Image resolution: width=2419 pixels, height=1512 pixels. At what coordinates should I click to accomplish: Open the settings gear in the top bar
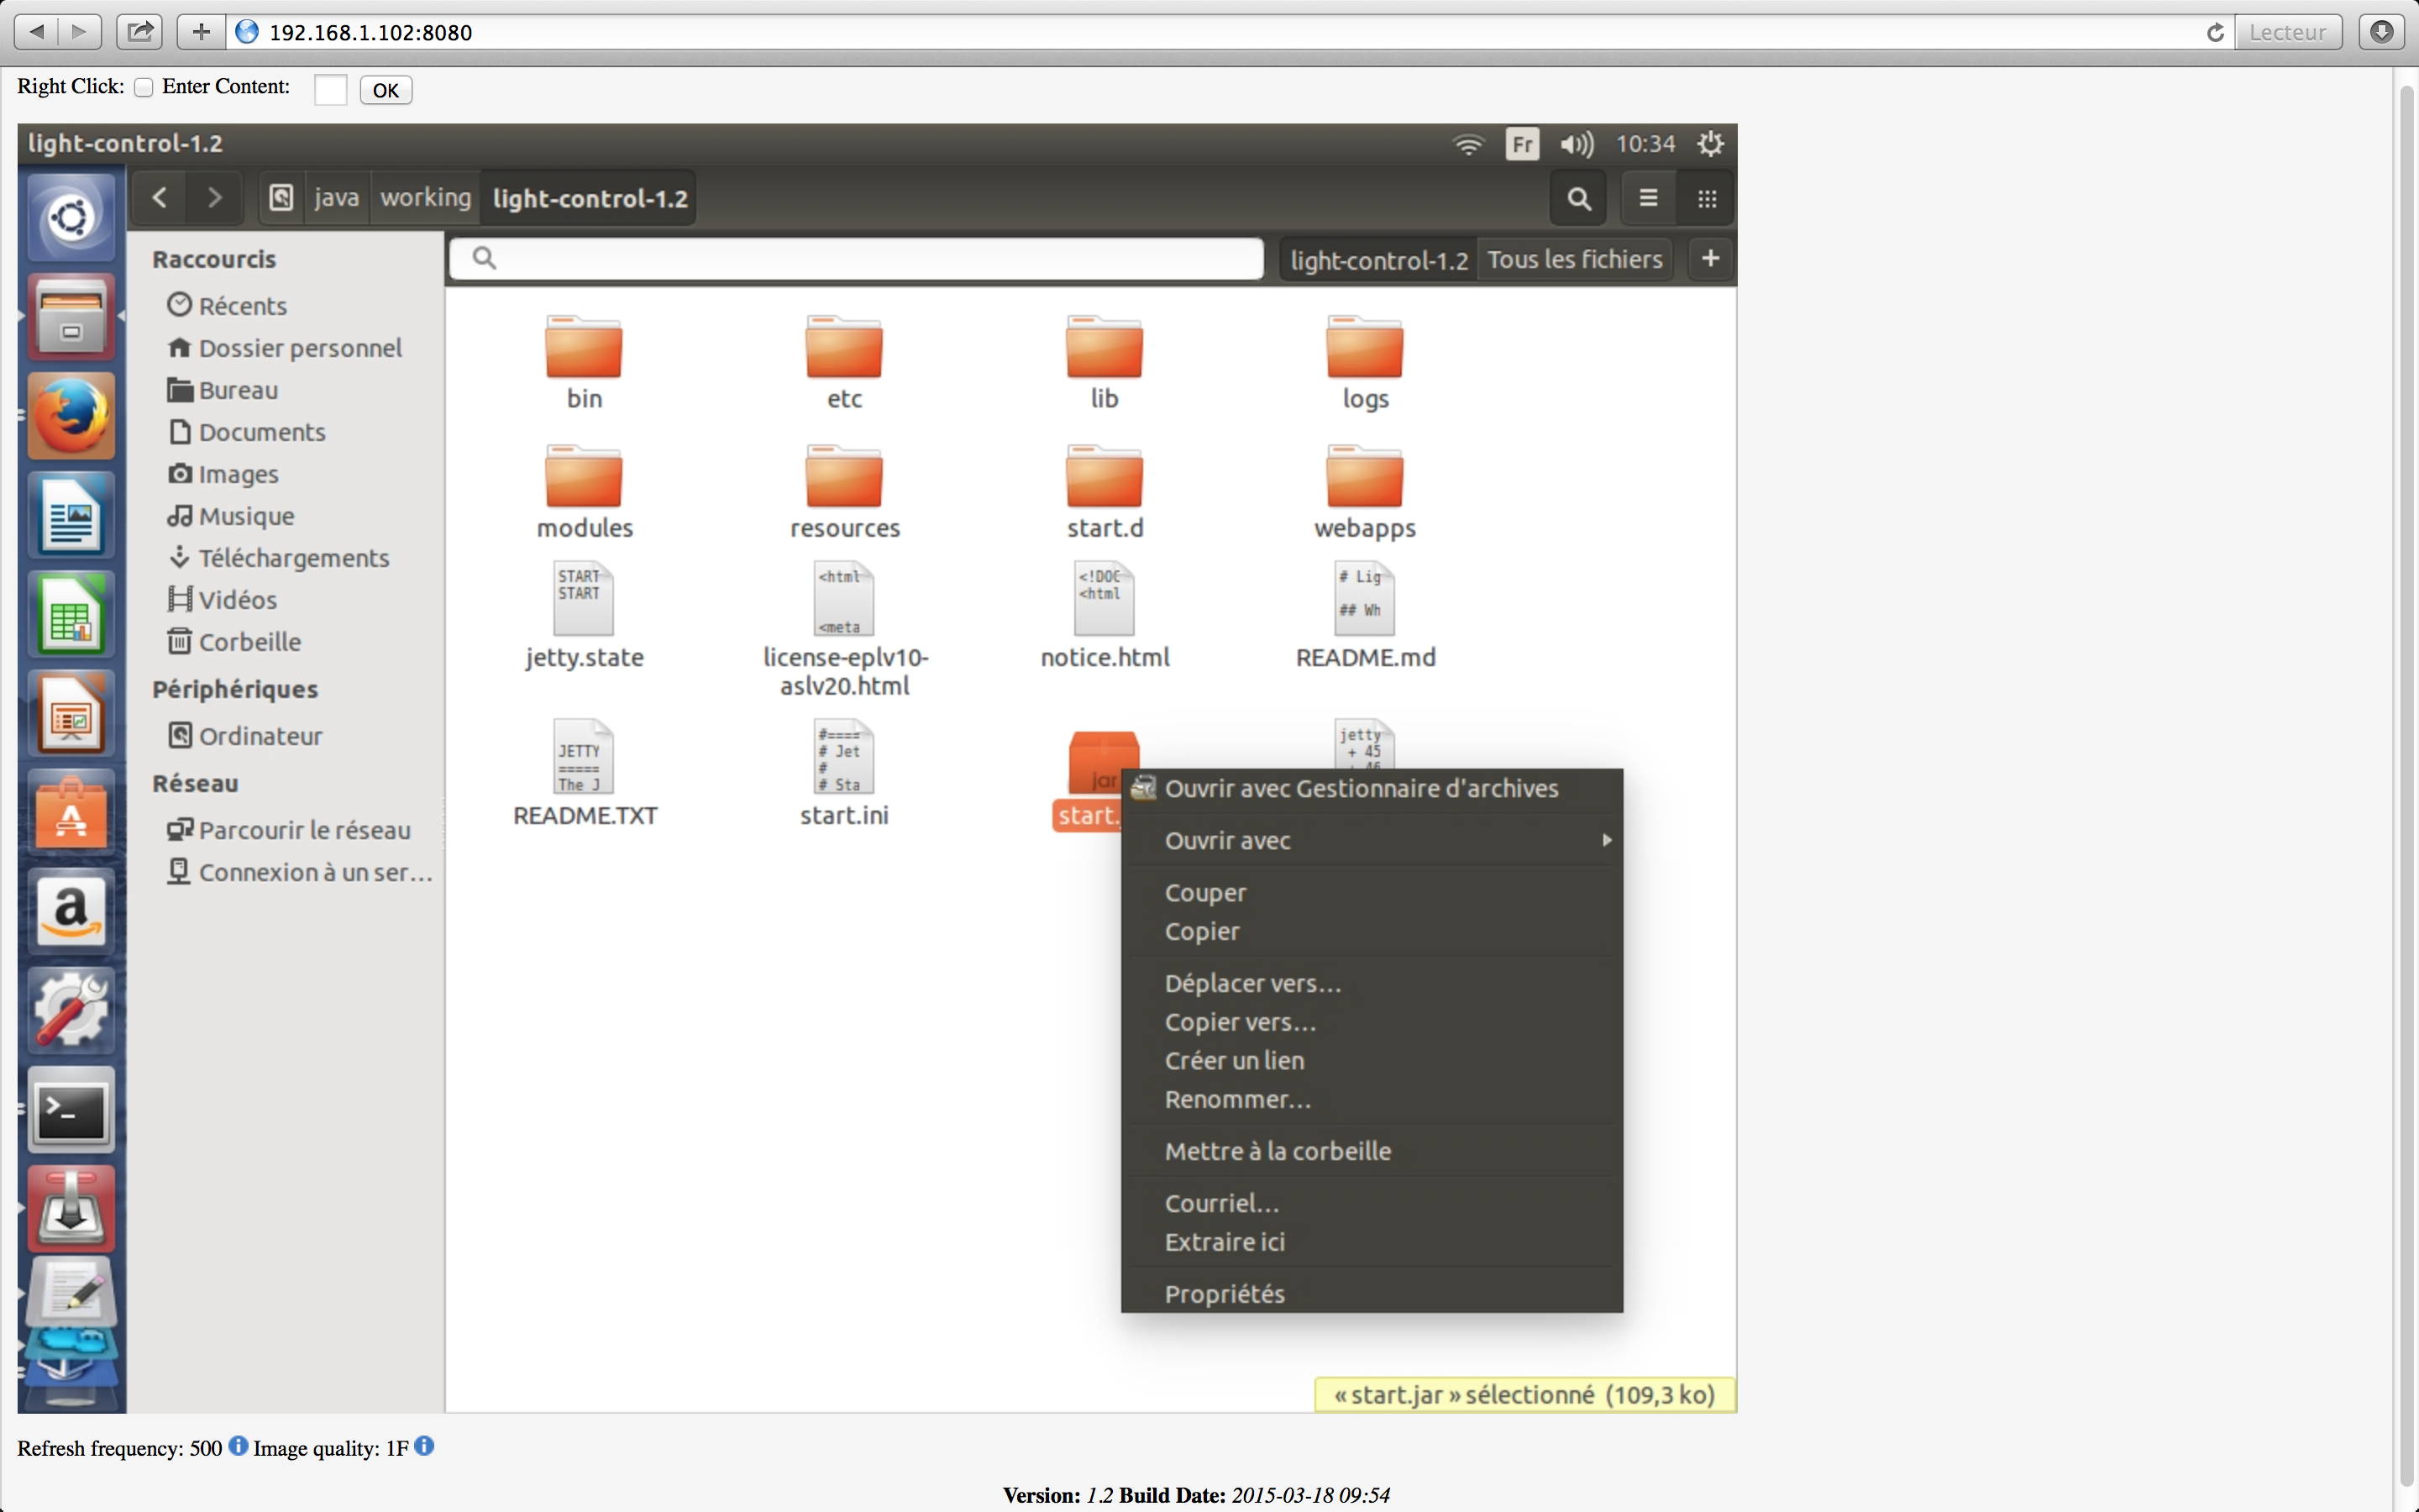(1709, 144)
